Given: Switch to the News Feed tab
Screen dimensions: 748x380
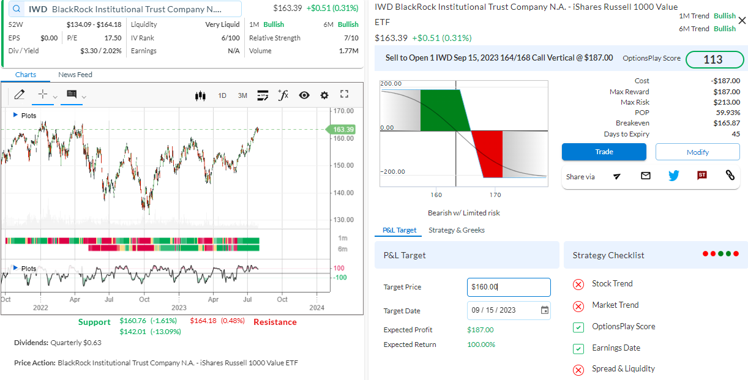Looking at the screenshot, I should pos(75,75).
